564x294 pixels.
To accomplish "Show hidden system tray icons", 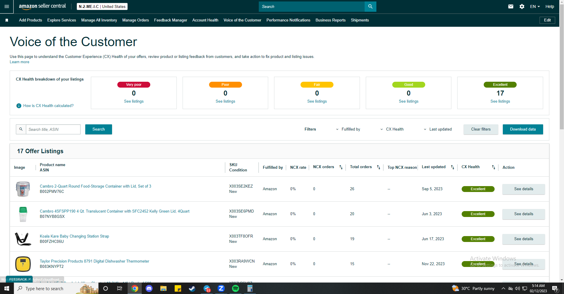I will click(x=503, y=288).
